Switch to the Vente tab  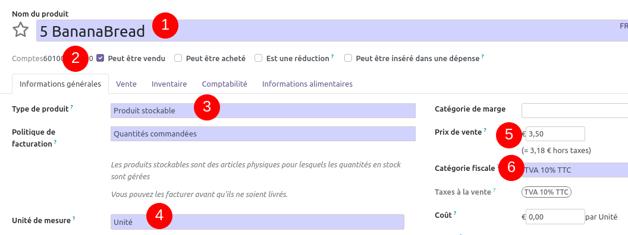tap(126, 84)
